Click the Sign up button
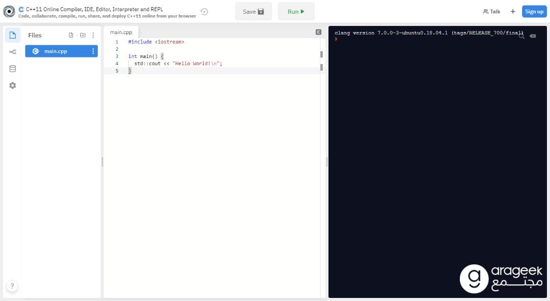Image resolution: width=550 pixels, height=301 pixels. [534, 12]
